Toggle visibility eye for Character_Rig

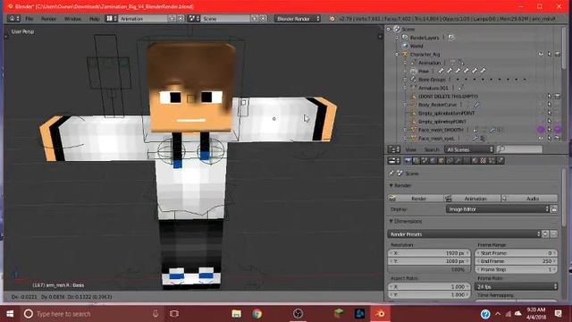click(x=541, y=54)
